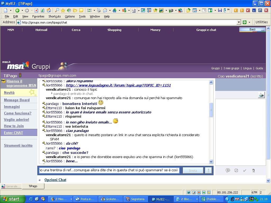Image resolution: width=271 pixels, height=203 pixels.
Task: Open the File menu
Action: pos(7,16)
